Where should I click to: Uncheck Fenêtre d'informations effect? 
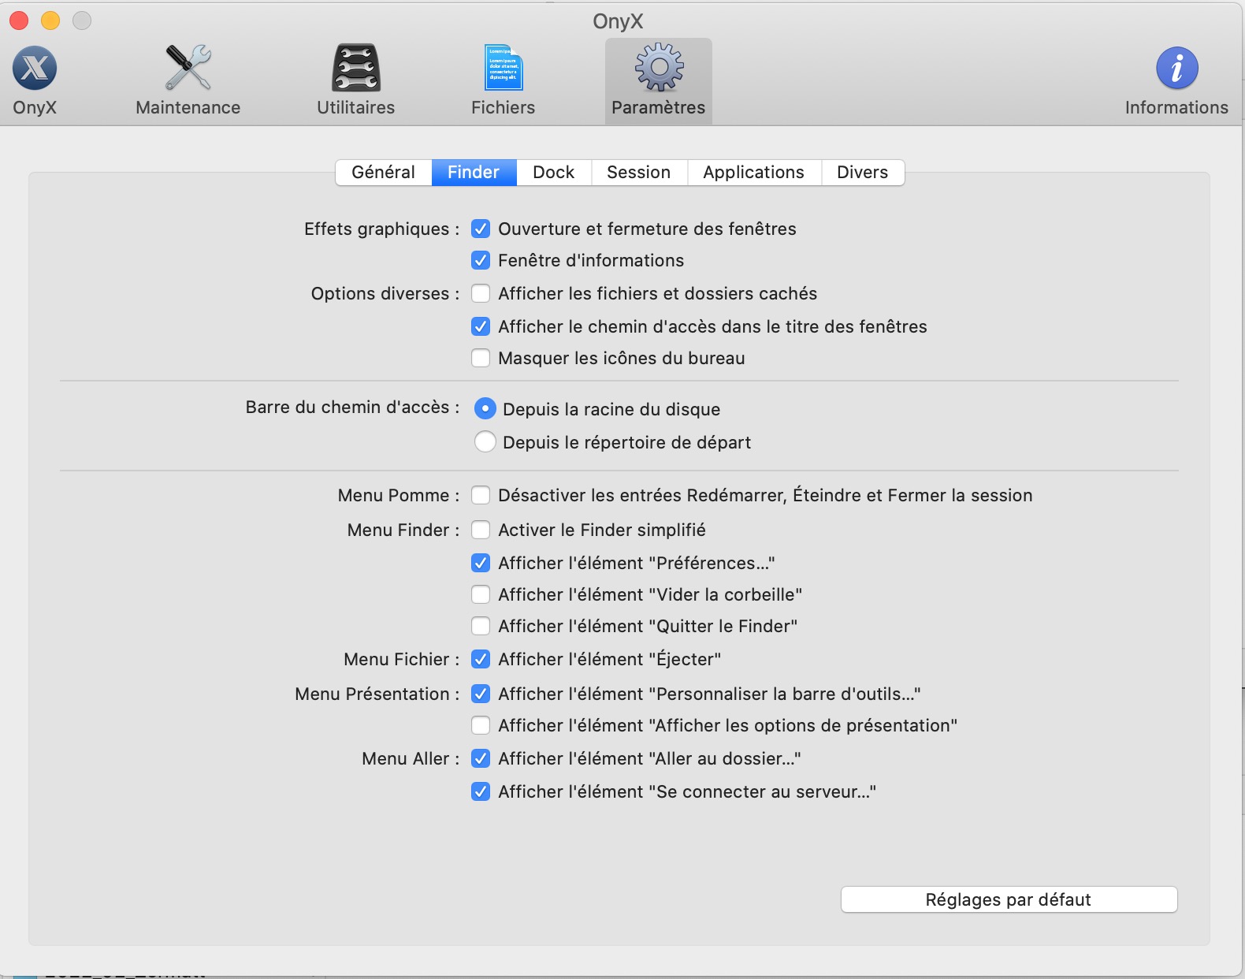pos(481,260)
